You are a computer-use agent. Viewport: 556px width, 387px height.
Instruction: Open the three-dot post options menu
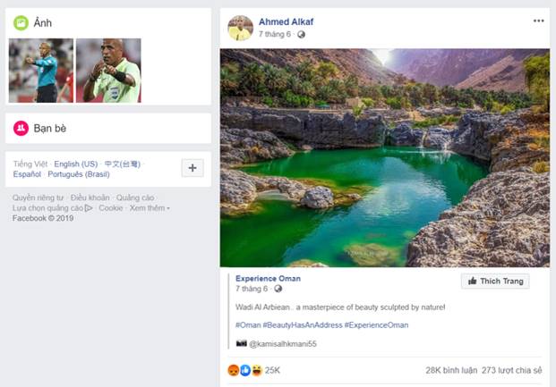point(538,21)
